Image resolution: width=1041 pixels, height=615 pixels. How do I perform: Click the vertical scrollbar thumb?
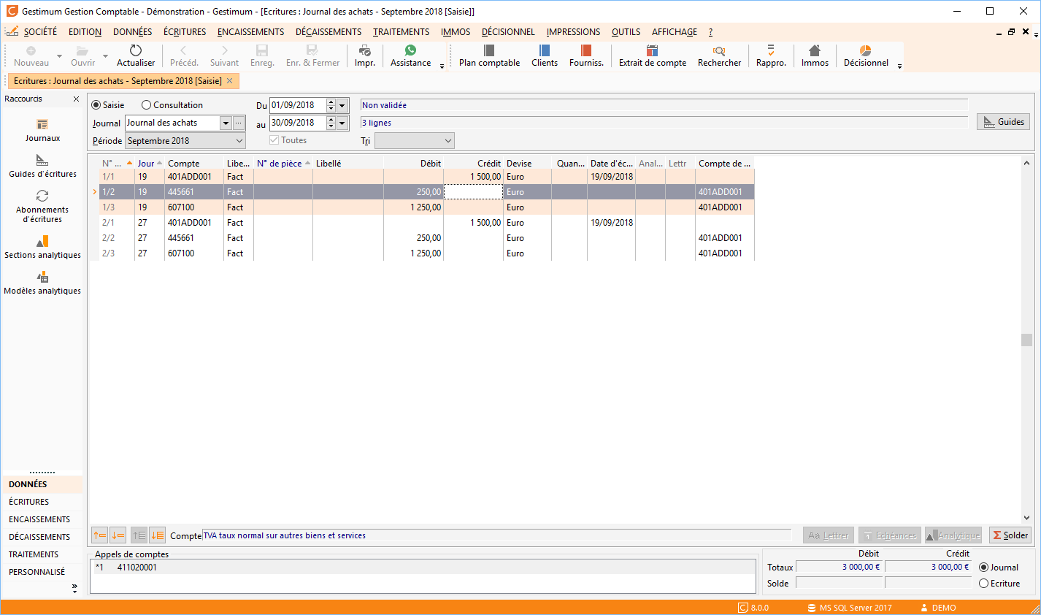tap(1026, 340)
